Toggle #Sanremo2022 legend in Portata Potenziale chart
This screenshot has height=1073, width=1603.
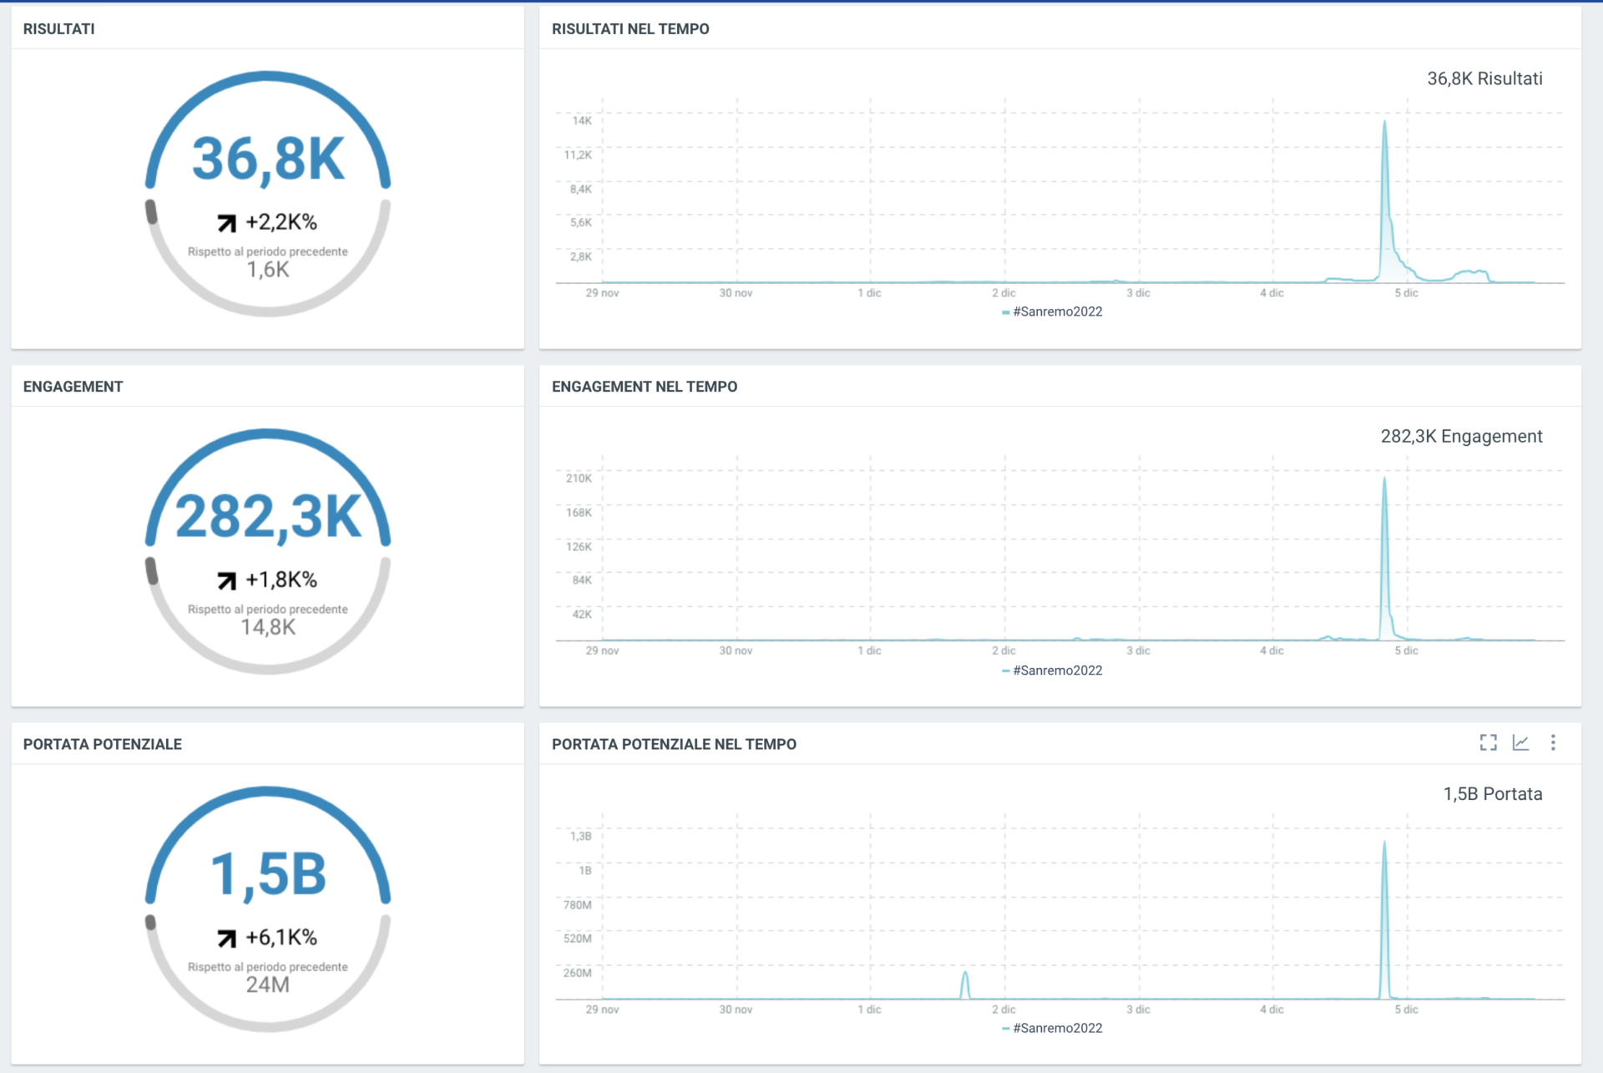click(1052, 1028)
